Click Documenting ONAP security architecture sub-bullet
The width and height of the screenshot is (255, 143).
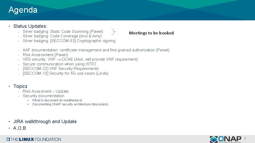(70, 104)
